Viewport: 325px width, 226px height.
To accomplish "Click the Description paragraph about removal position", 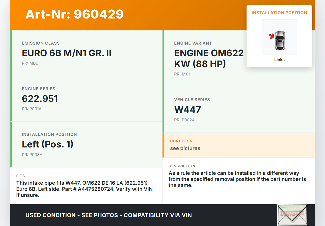I will tap(237, 179).
